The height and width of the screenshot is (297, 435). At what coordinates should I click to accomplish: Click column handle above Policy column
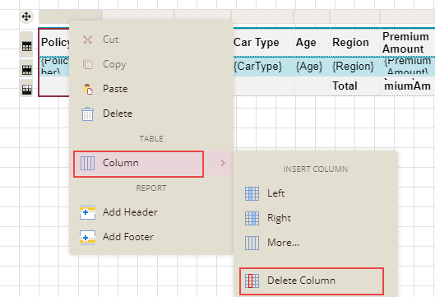(x=71, y=16)
